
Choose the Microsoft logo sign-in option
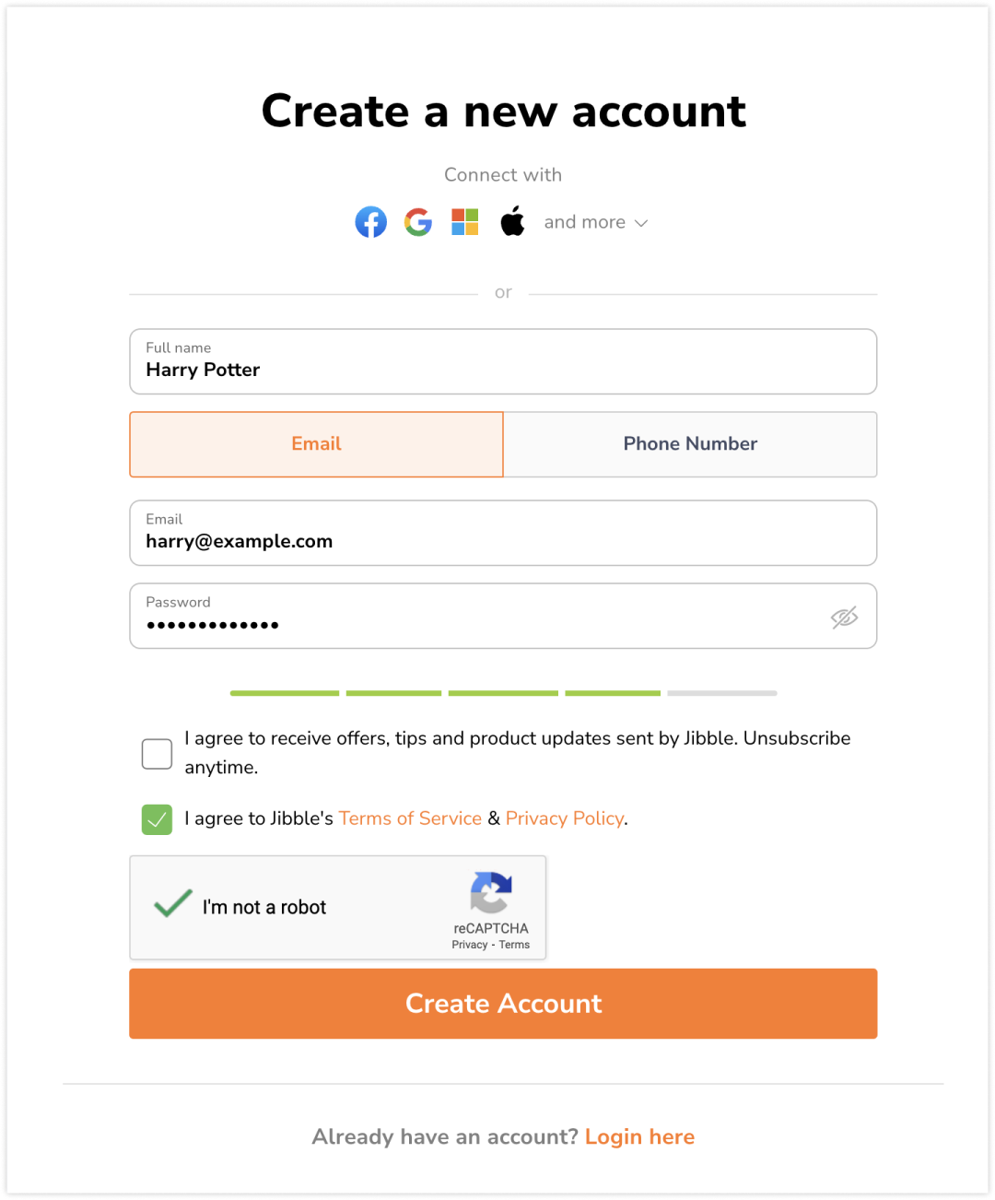click(x=465, y=222)
